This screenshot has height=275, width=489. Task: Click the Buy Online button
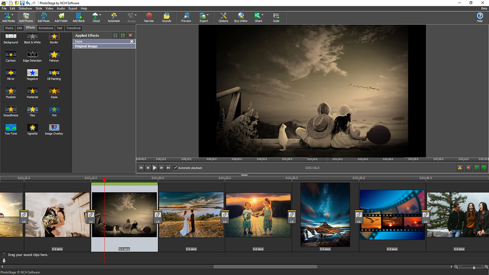click(x=241, y=17)
